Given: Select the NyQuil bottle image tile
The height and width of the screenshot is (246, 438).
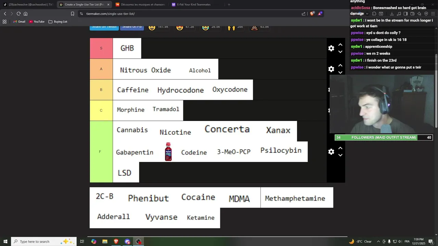Looking at the screenshot, I should click(168, 152).
